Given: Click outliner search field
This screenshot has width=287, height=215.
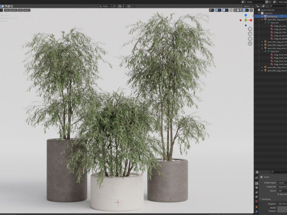Looking at the screenshot, I should coord(278,6).
